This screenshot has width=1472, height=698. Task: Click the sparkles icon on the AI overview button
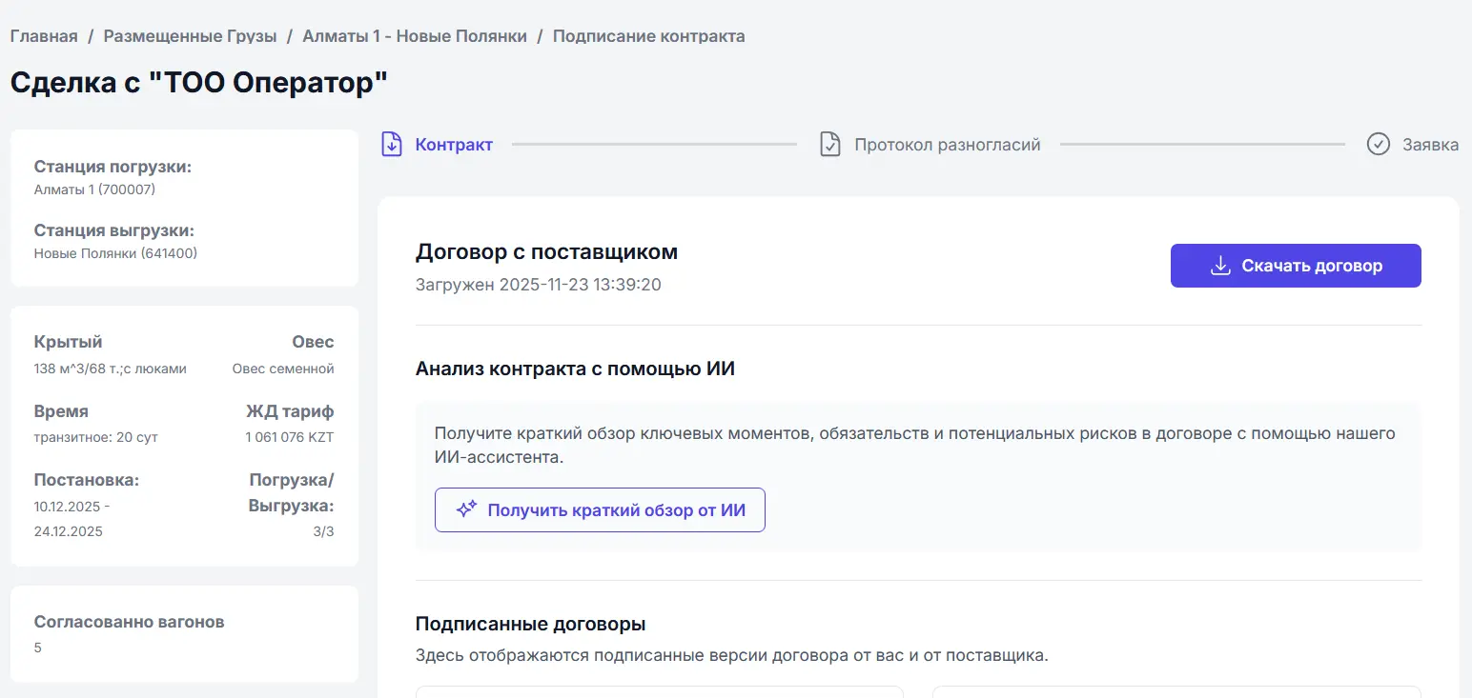[x=466, y=509]
